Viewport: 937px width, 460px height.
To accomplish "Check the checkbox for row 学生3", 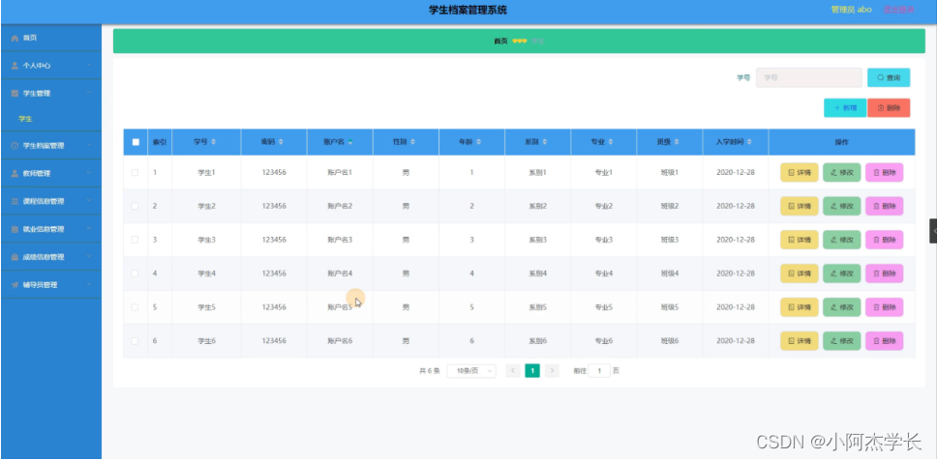I will [x=136, y=240].
